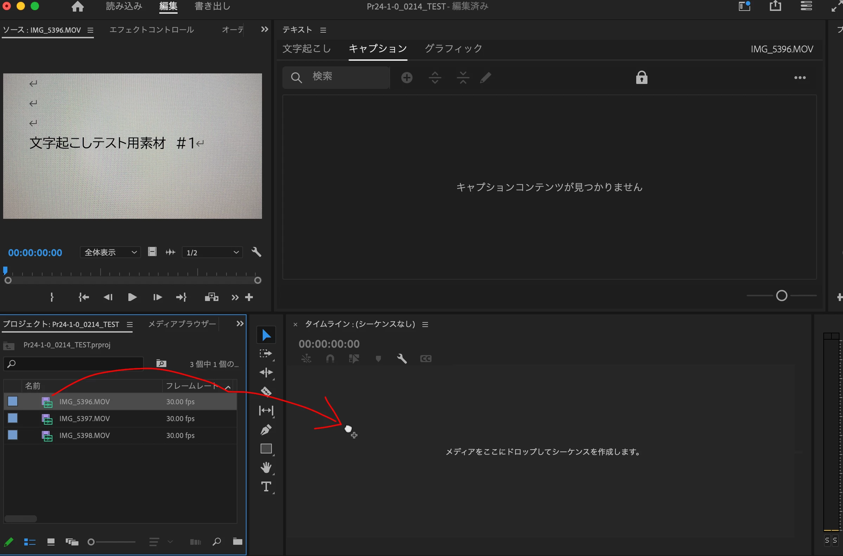Open the 全体表示 zoom level dropdown
The height and width of the screenshot is (556, 843).
click(110, 252)
